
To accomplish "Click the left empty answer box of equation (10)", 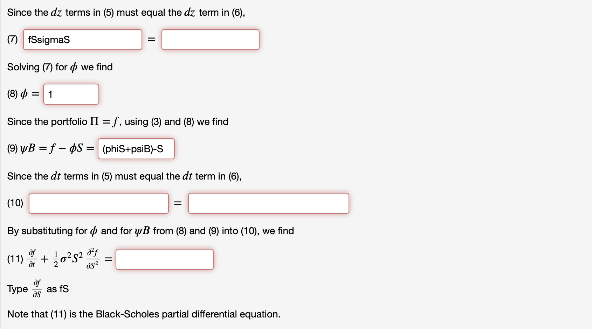I will [98, 203].
